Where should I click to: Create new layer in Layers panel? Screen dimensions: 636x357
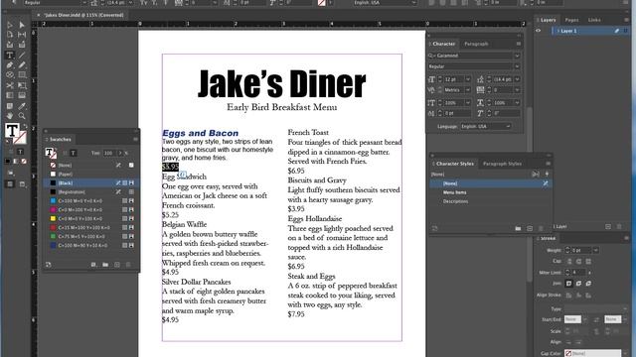click(608, 227)
